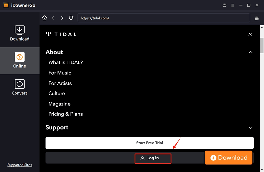Go forward using the forward arrow

pyautogui.click(x=62, y=18)
